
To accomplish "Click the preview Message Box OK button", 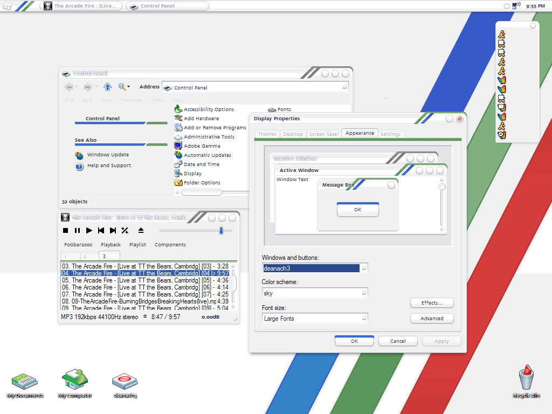I will (x=358, y=210).
